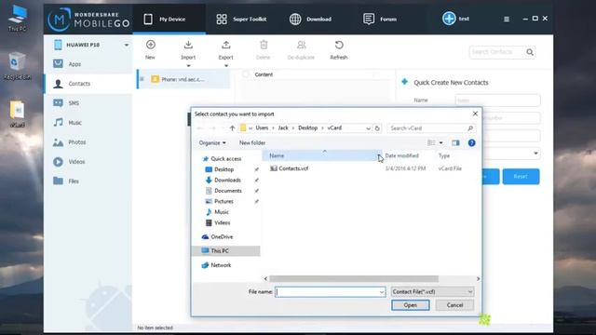Switch to the Download tab

pos(310,19)
